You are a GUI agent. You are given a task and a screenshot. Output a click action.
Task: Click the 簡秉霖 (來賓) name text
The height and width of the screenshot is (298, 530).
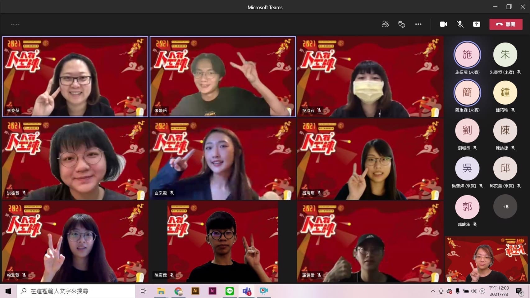(467, 110)
